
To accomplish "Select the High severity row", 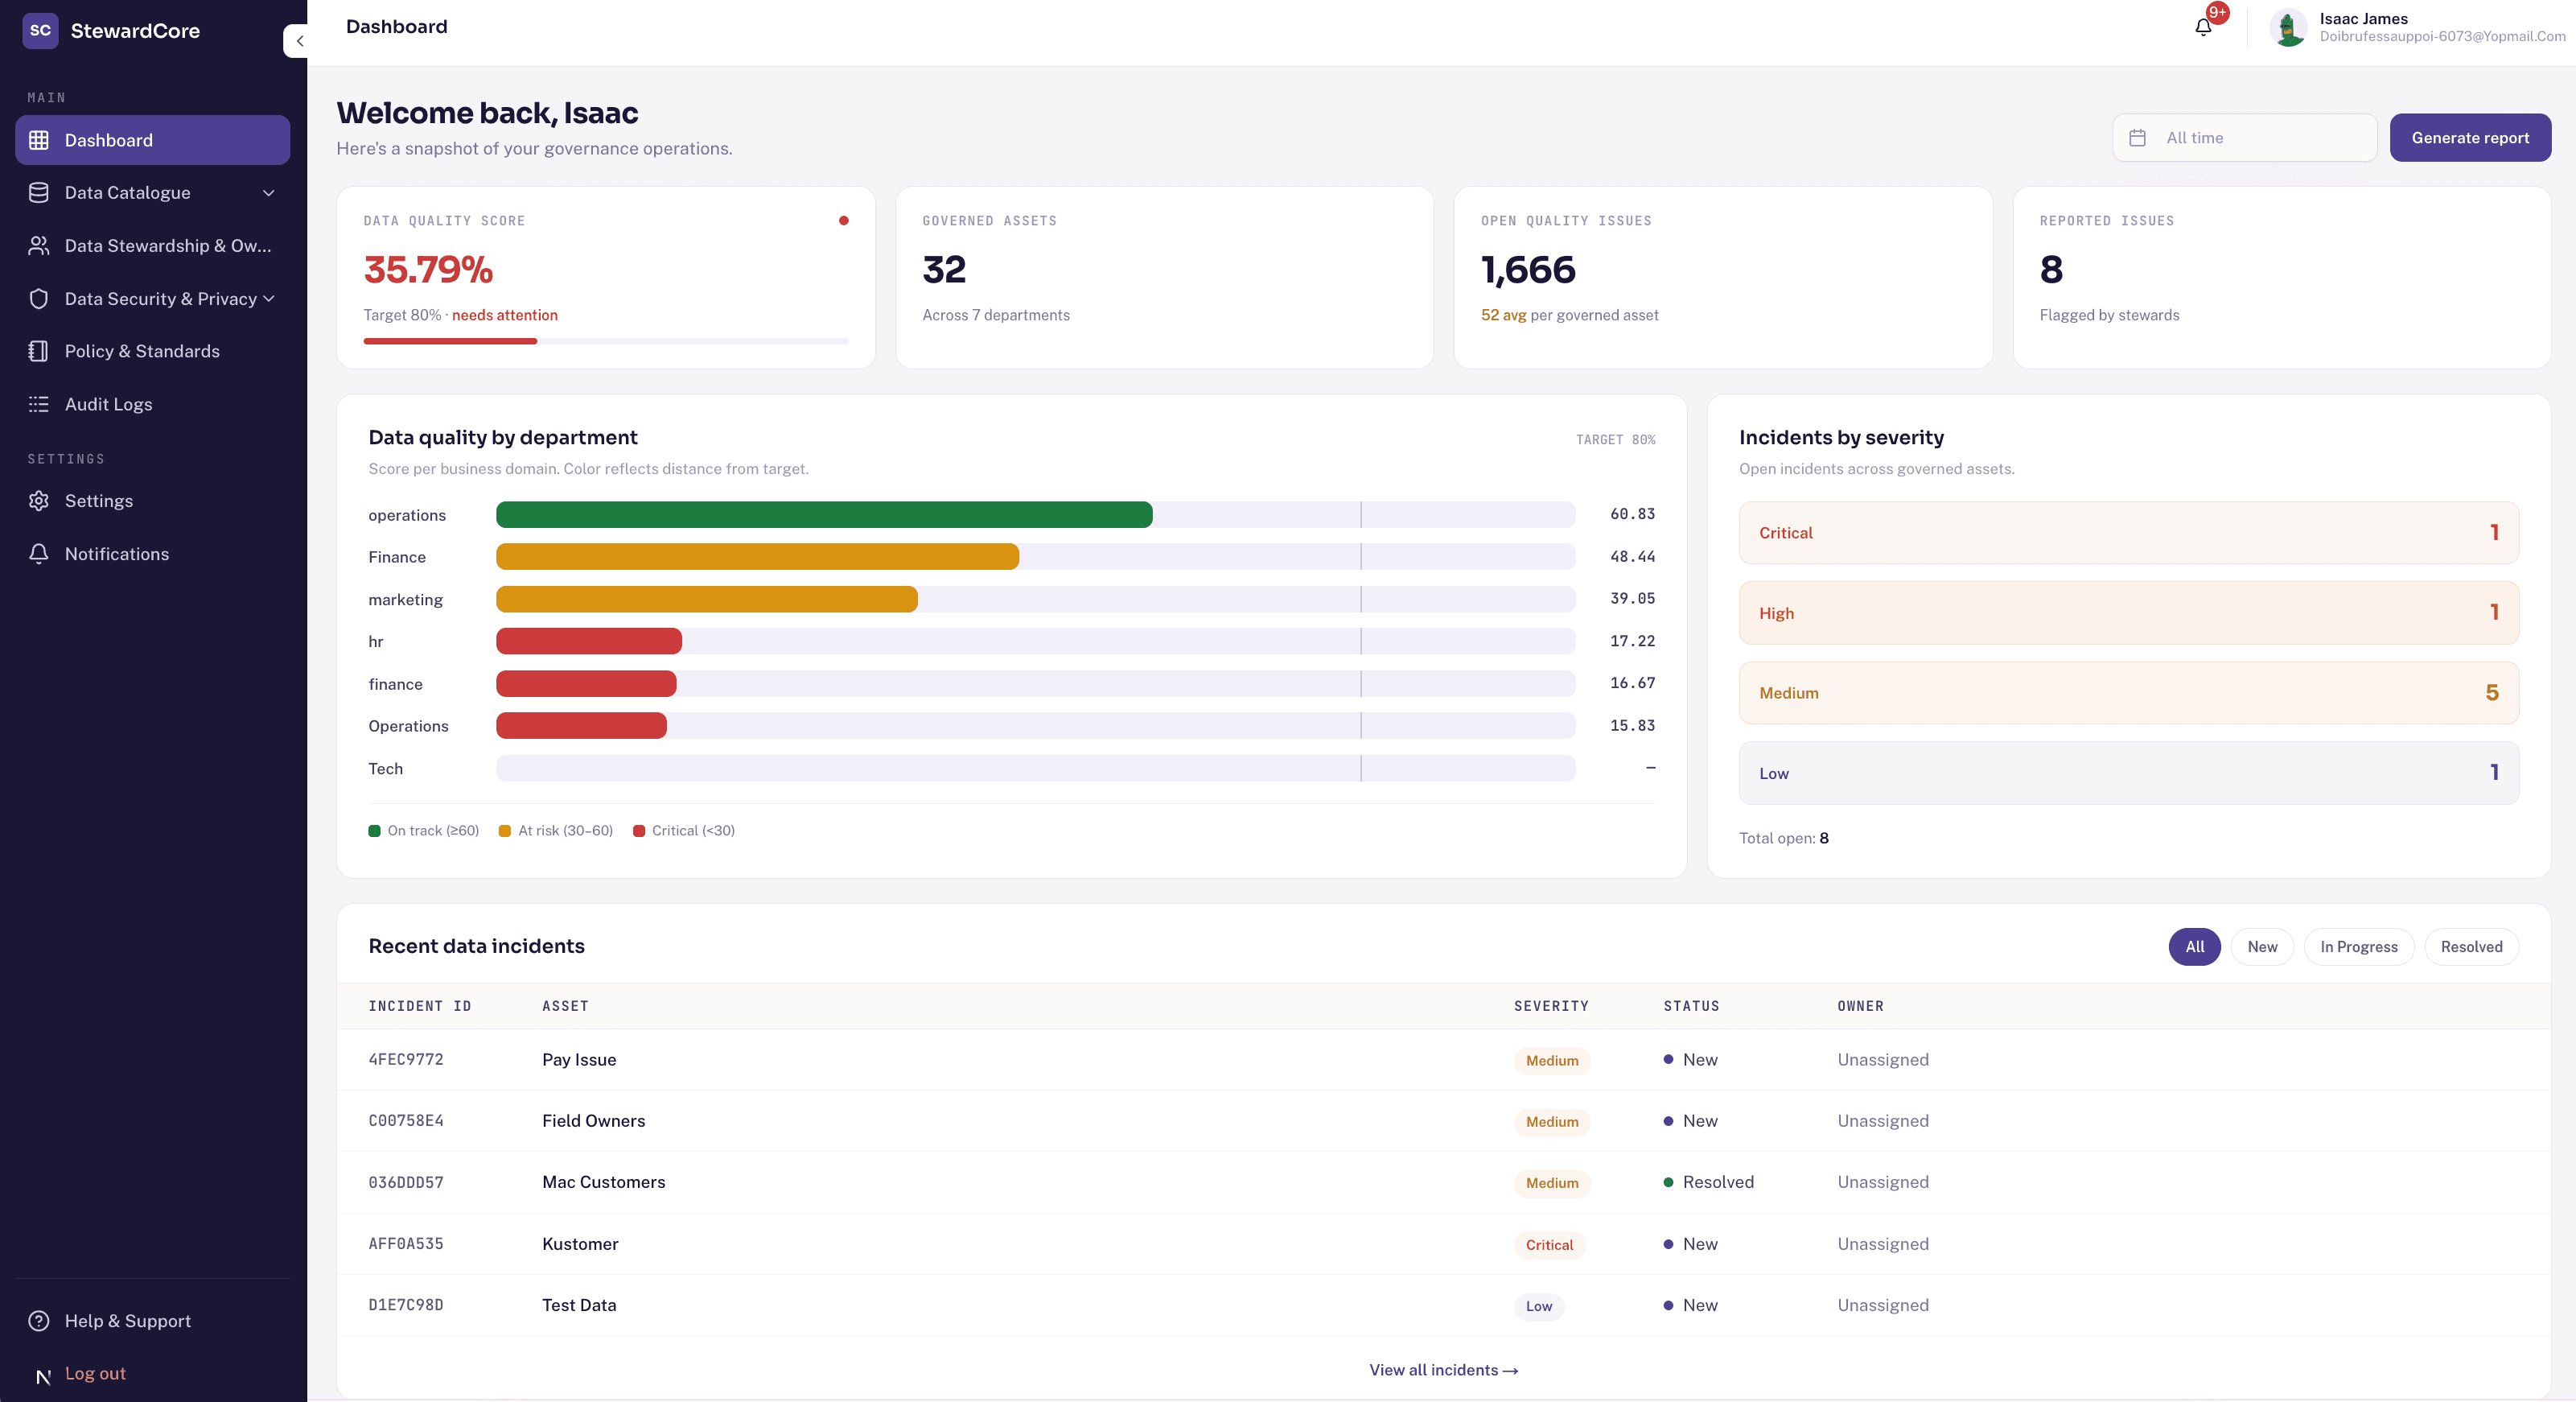I will pos(2128,613).
